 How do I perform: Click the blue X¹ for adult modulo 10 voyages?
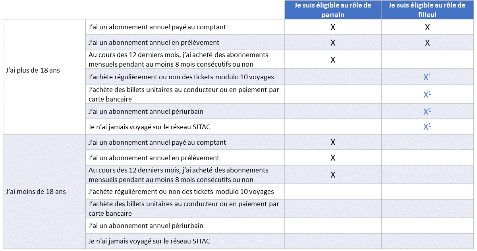point(427,77)
